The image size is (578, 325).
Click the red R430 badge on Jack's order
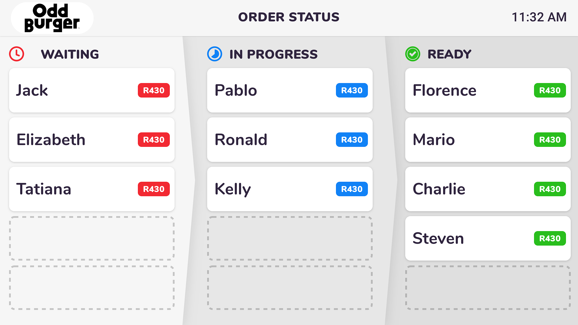coord(154,90)
